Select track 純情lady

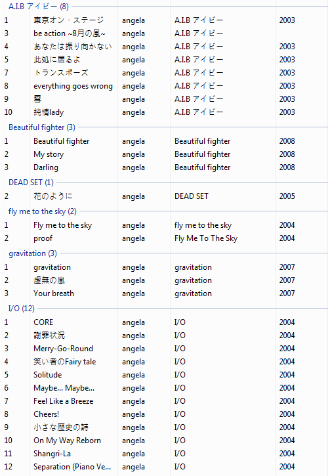pyautogui.click(x=49, y=112)
